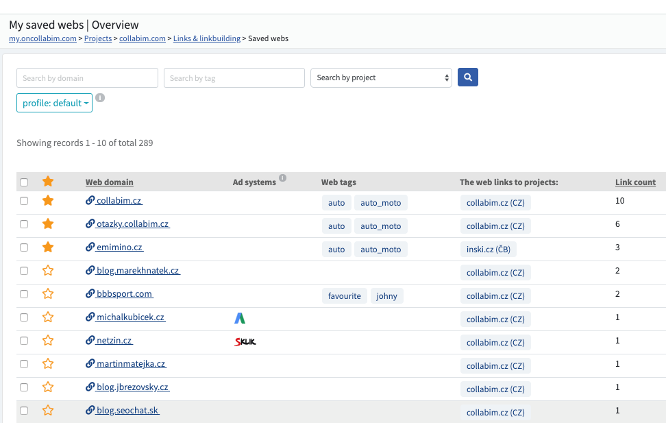Check the michalkubicek.cz row checkbox
666x423 pixels.
(24, 317)
